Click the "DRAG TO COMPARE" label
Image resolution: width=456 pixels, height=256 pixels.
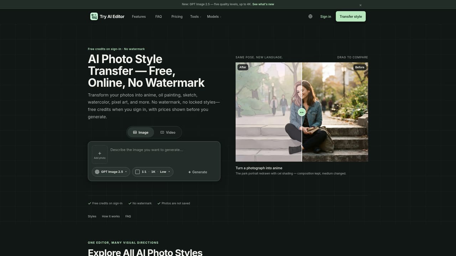click(353, 57)
